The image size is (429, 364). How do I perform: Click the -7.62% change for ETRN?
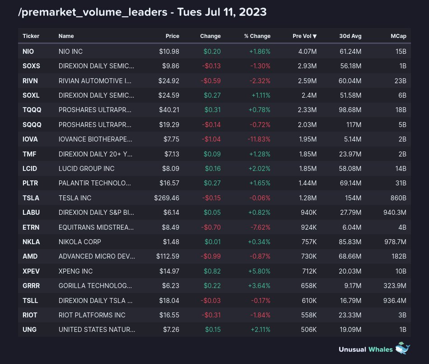261,227
